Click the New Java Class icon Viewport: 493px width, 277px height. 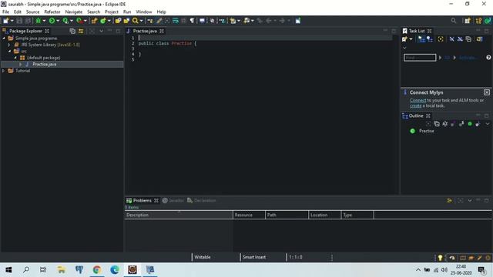tap(102, 21)
